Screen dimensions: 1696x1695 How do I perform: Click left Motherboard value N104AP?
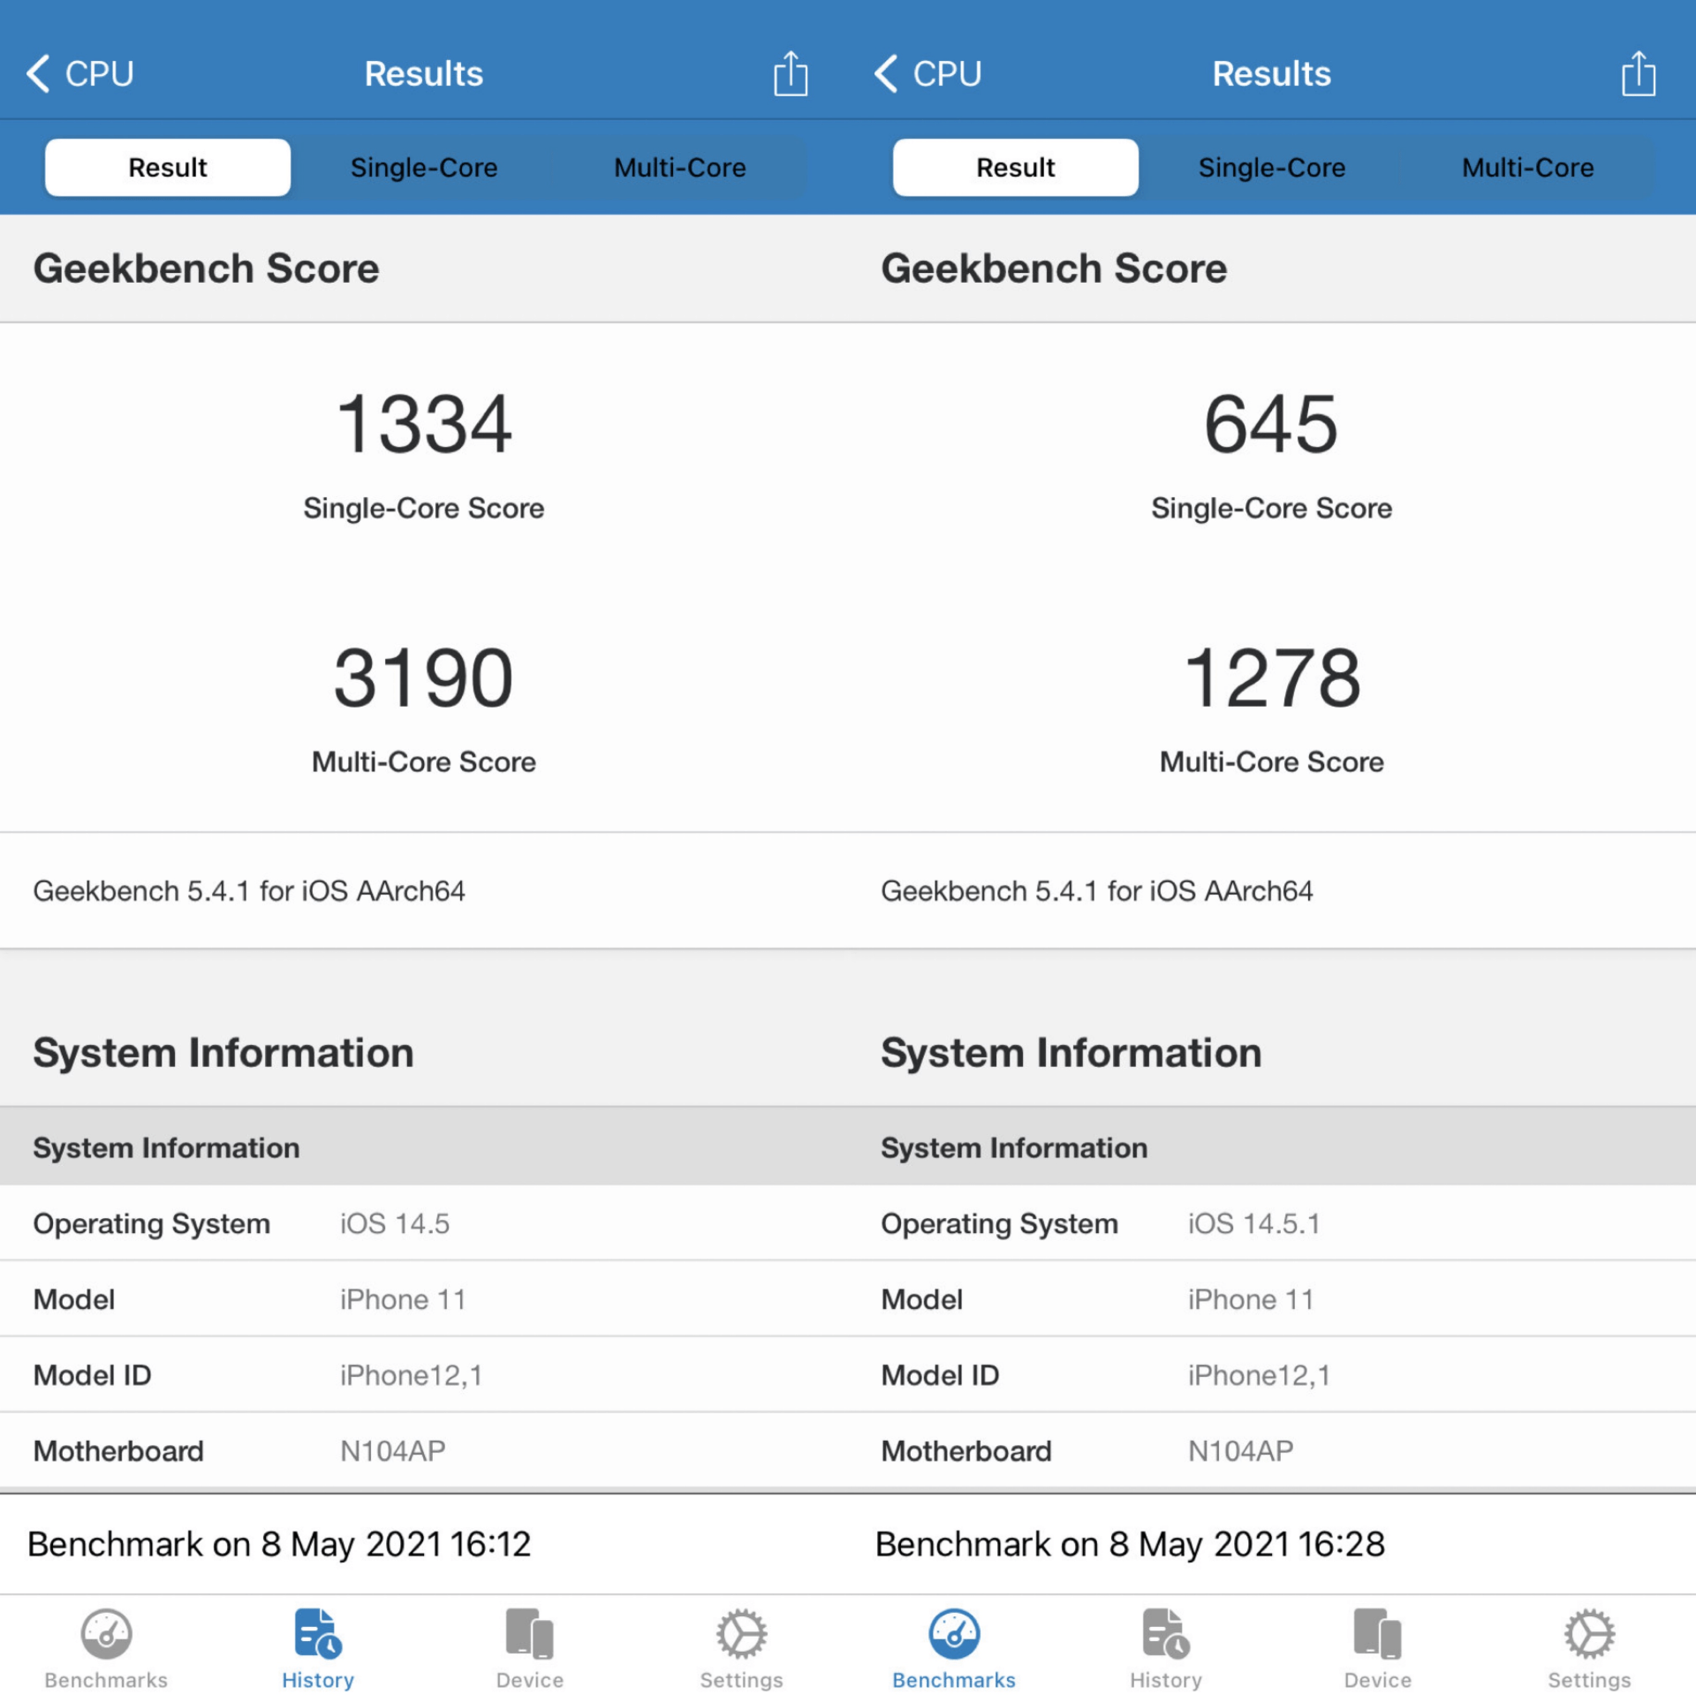393,1451
